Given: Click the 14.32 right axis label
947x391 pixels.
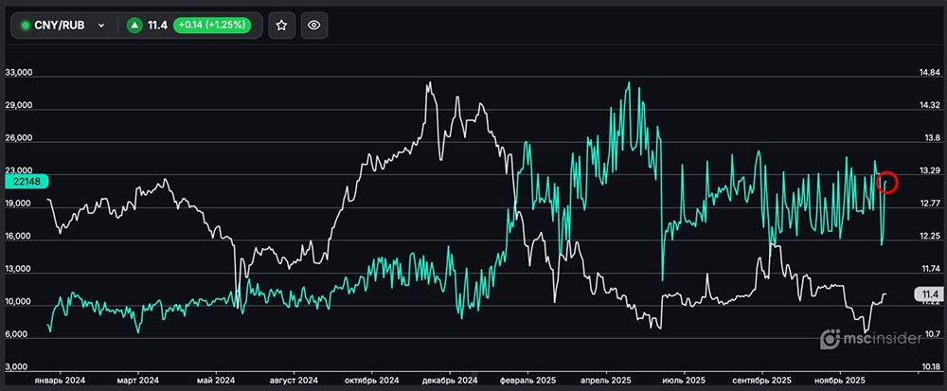Looking at the screenshot, I should click(x=929, y=106).
